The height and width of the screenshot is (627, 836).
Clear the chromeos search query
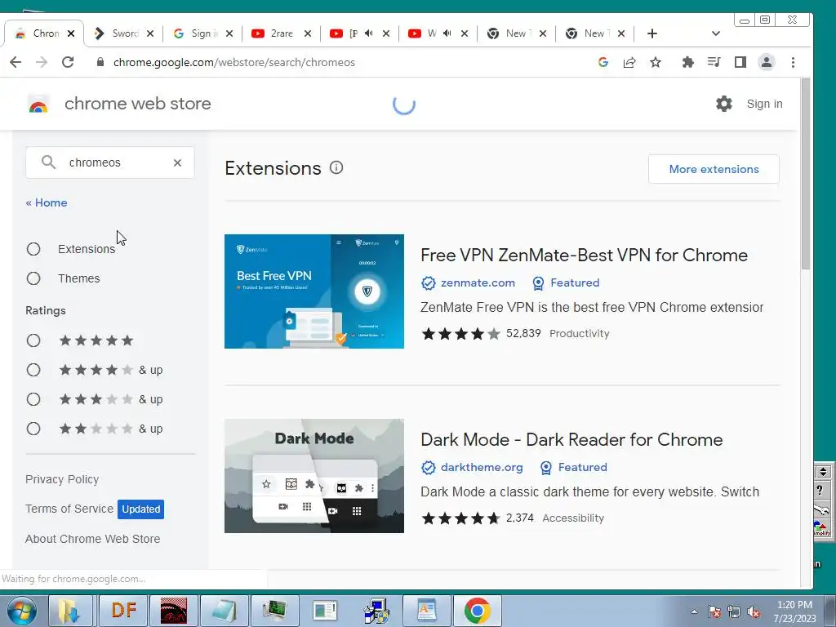coord(177,162)
